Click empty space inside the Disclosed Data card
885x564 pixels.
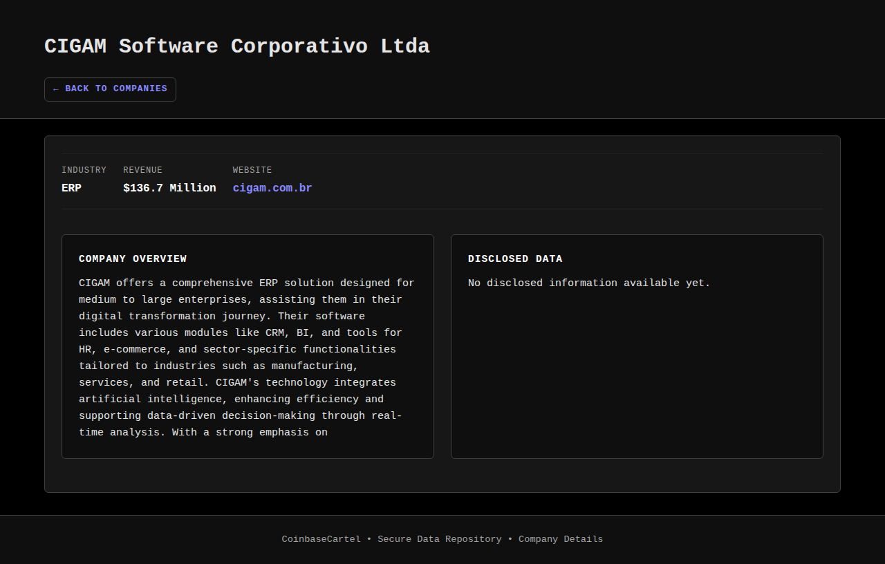click(x=636, y=380)
